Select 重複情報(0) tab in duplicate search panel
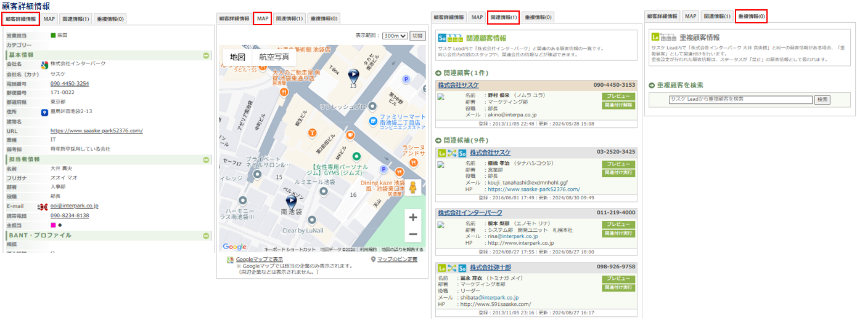857x323 pixels. coord(751,16)
